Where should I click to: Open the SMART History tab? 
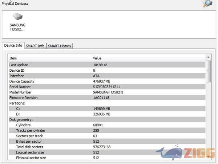pyautogui.click(x=60, y=46)
